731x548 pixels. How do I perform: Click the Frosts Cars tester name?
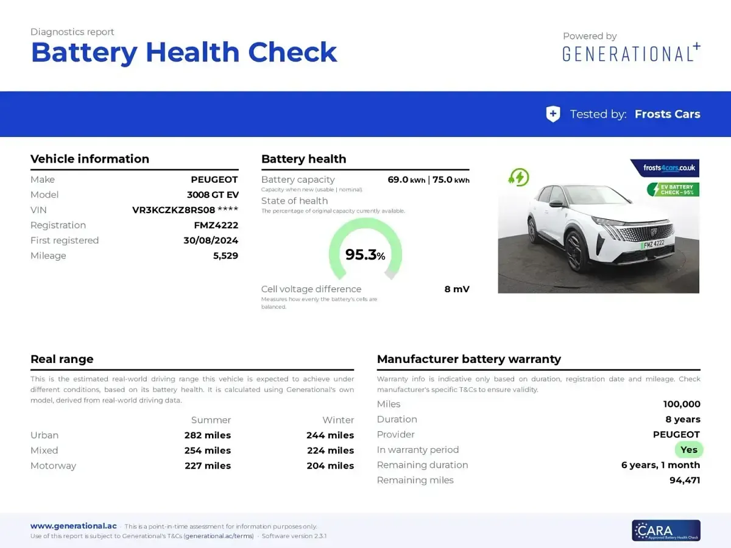[667, 114]
